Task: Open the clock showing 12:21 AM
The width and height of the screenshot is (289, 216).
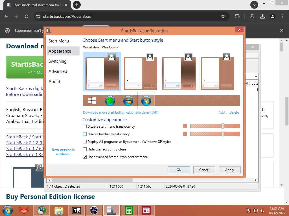Action: [x=277, y=211]
